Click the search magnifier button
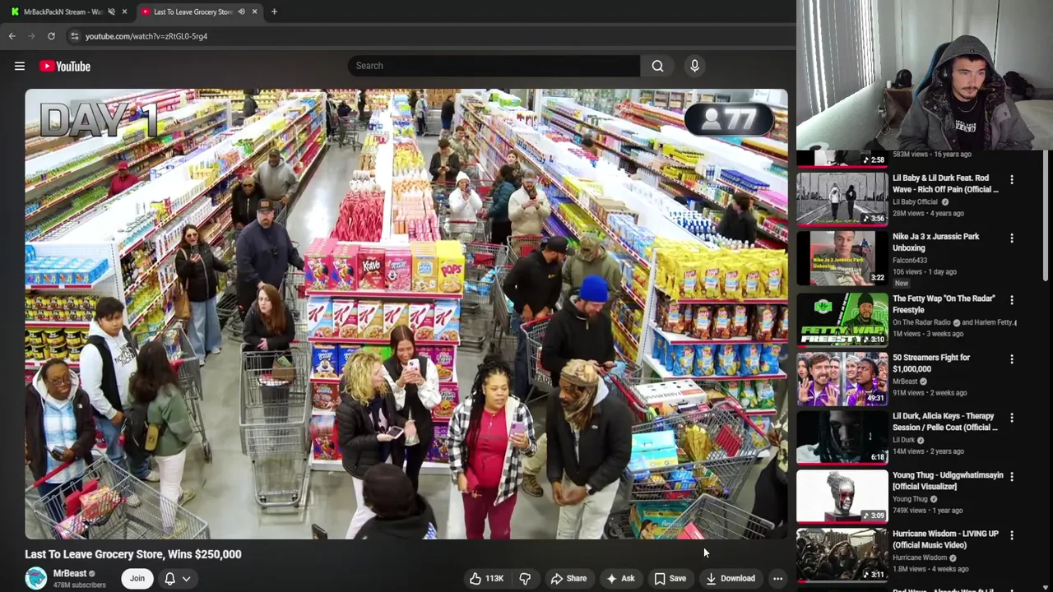 coord(657,66)
